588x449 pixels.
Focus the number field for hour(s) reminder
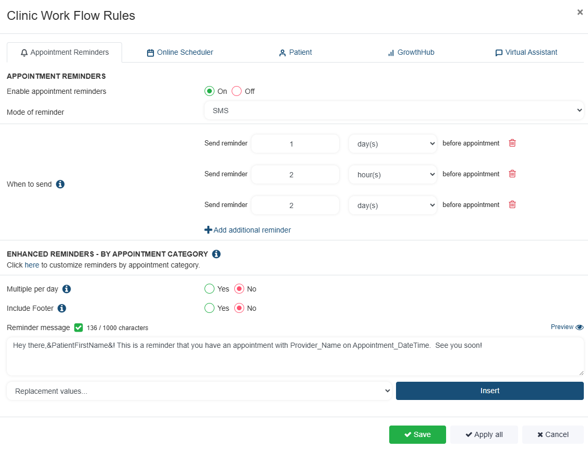tap(295, 175)
